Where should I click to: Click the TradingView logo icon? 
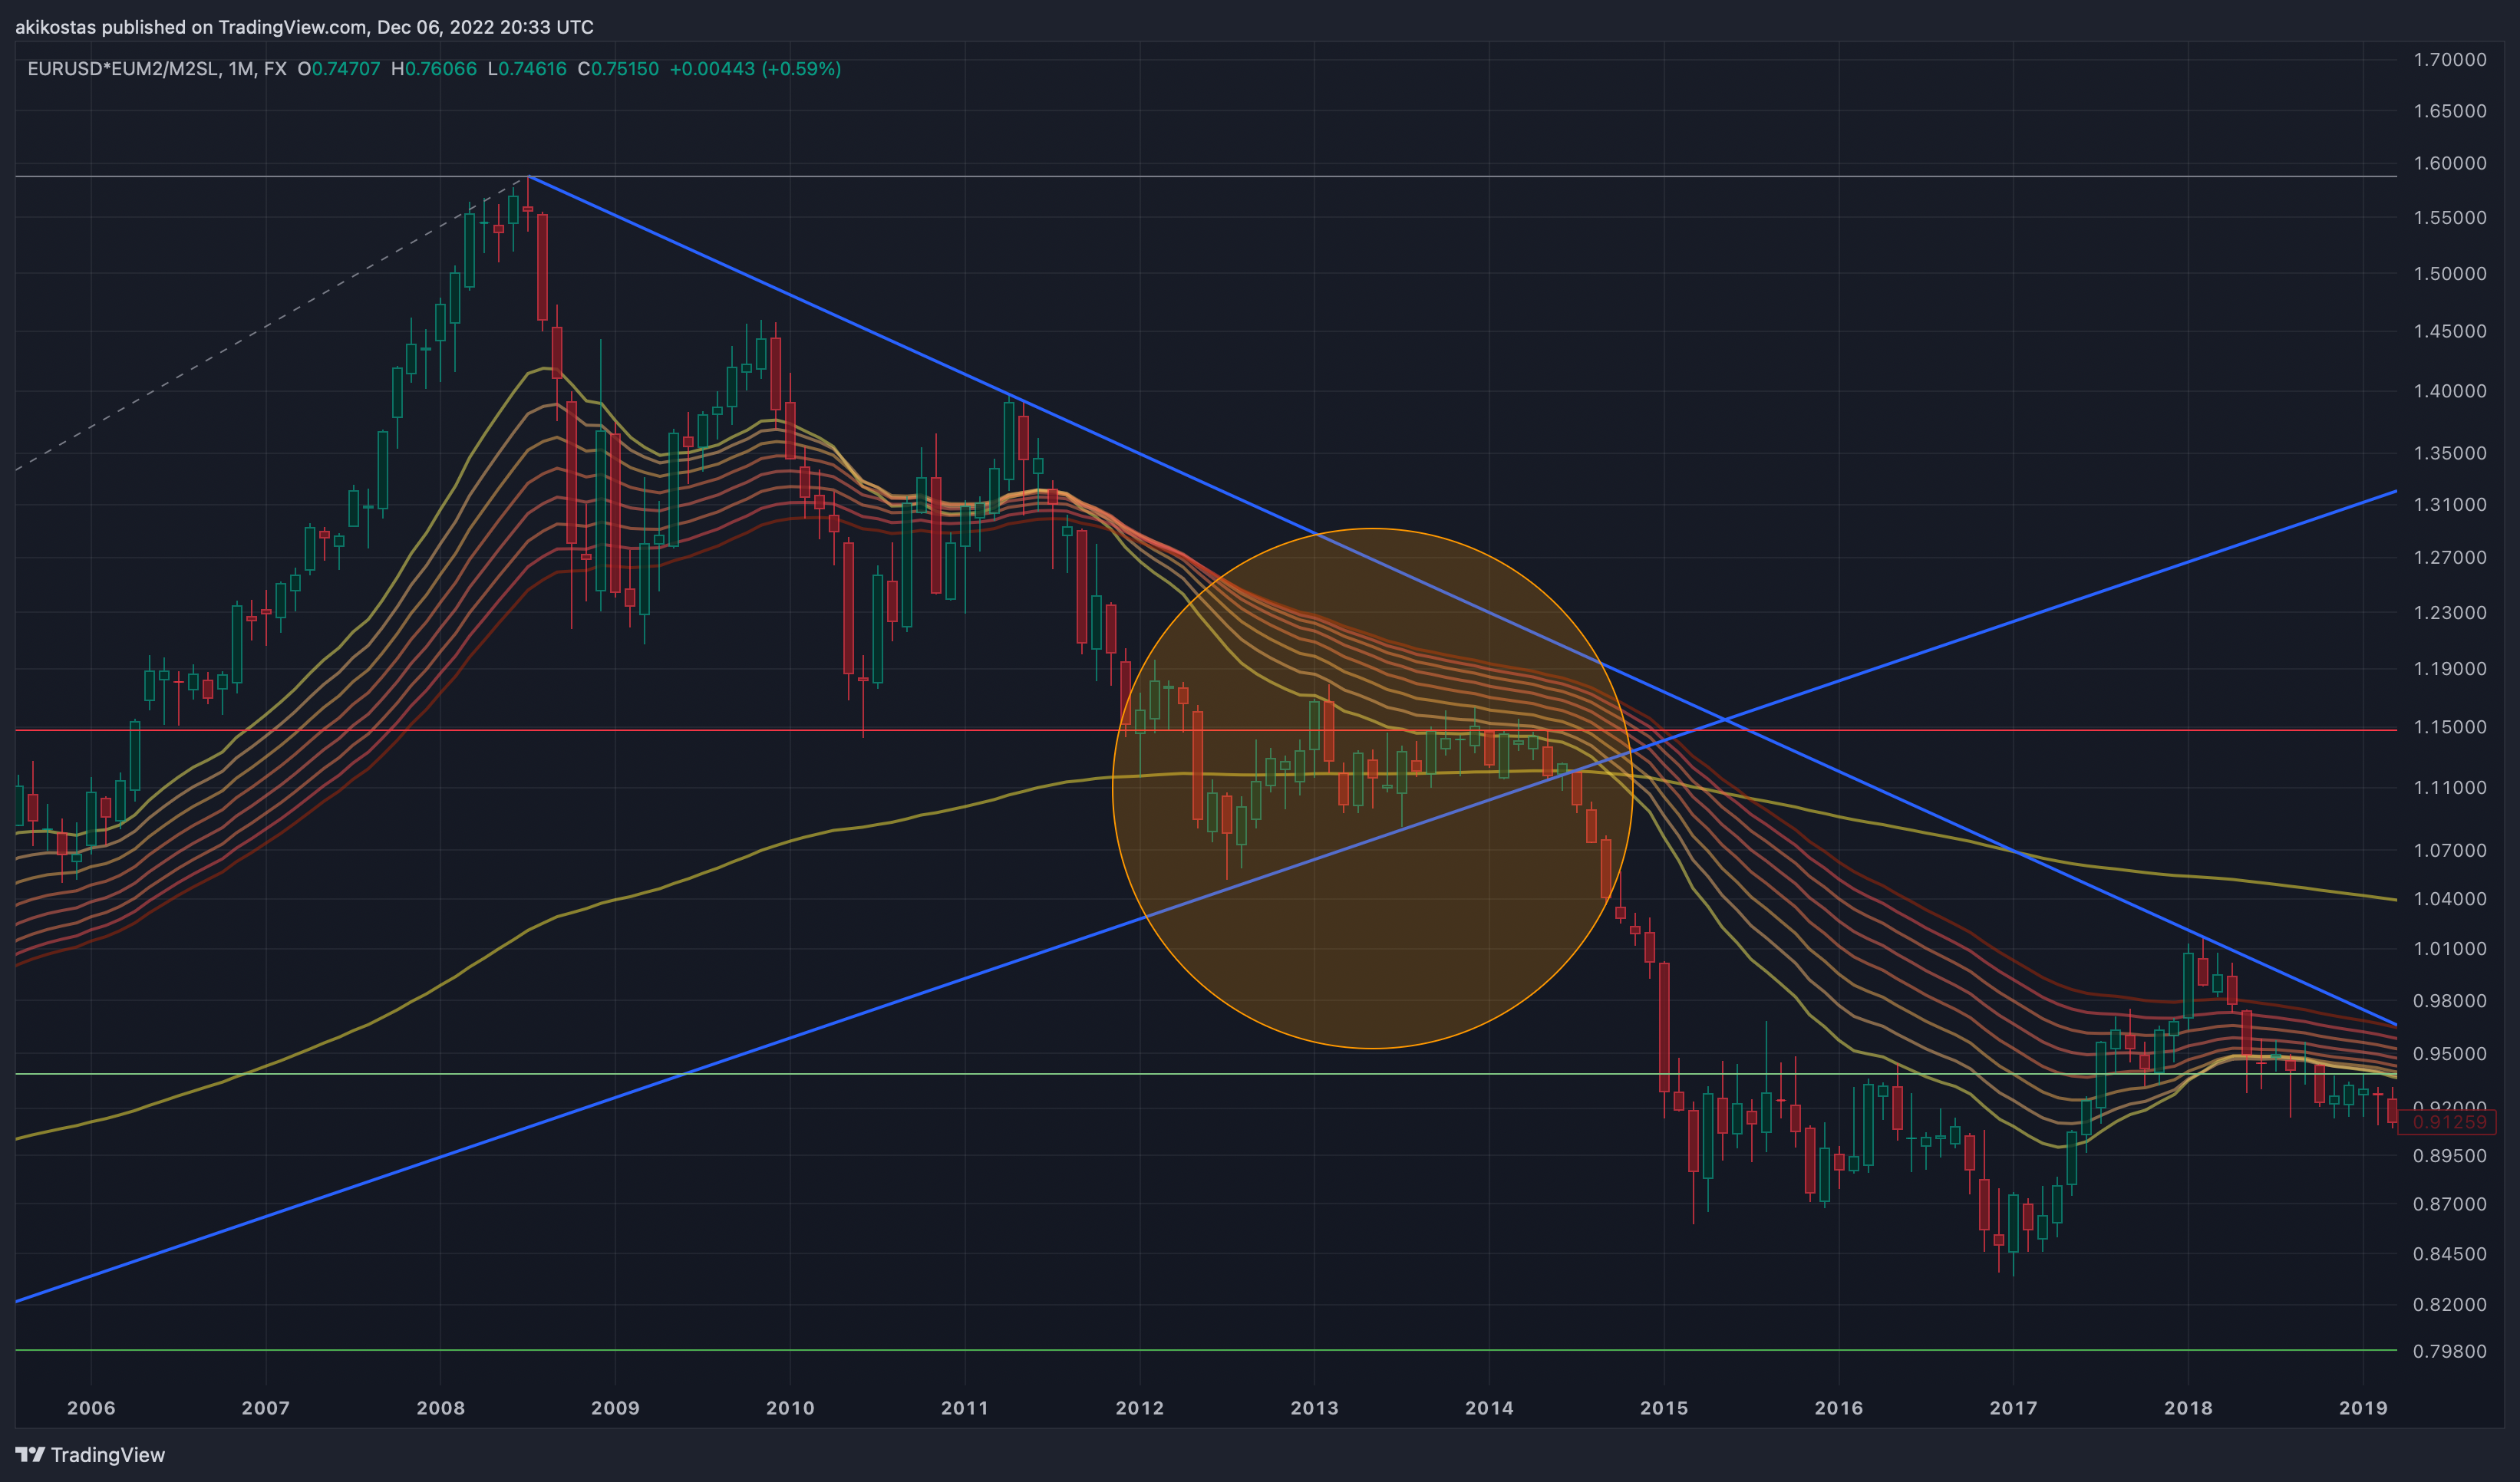[30, 1454]
